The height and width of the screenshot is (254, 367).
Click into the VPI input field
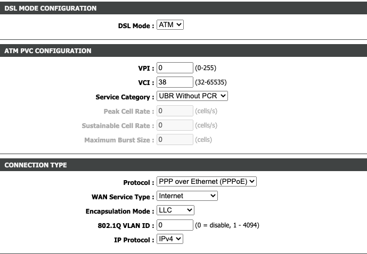175,67
